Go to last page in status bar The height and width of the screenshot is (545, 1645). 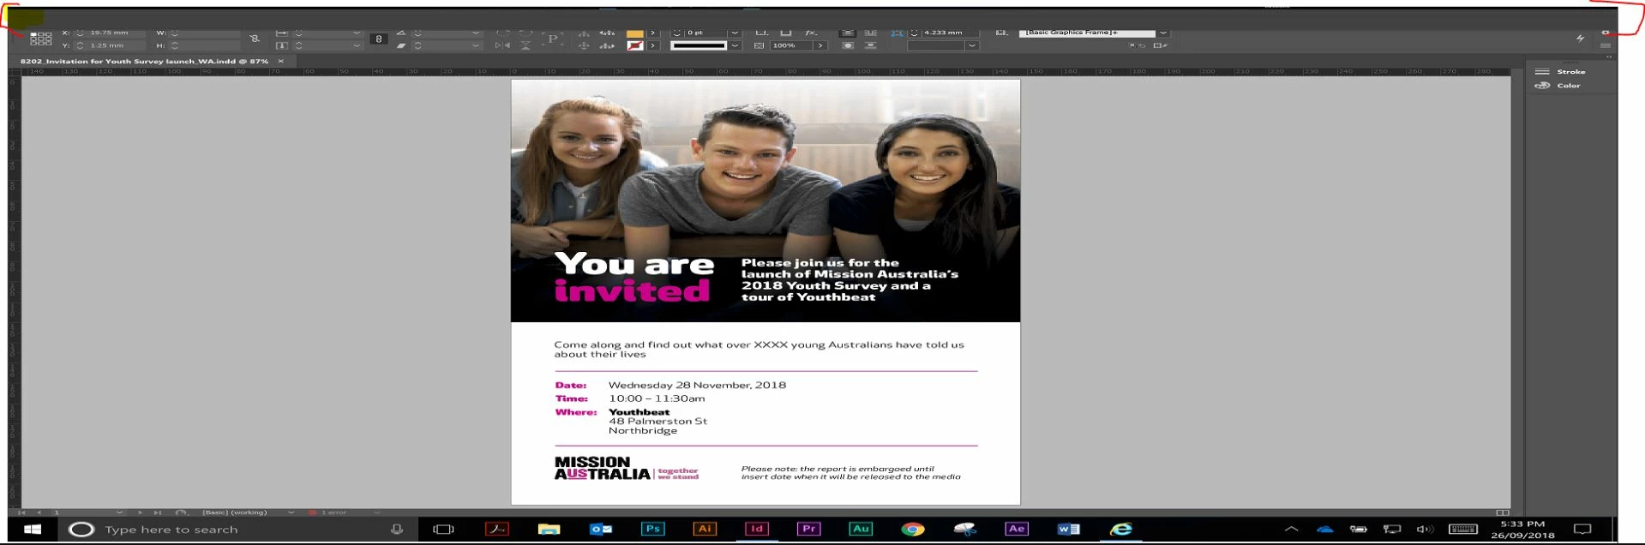coord(157,512)
